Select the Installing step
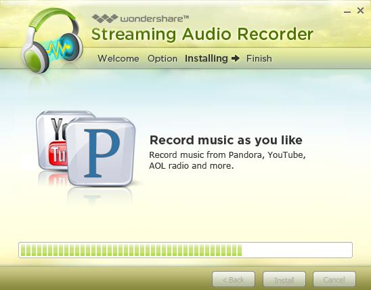Viewport: 371px width, 290px height. (x=206, y=58)
